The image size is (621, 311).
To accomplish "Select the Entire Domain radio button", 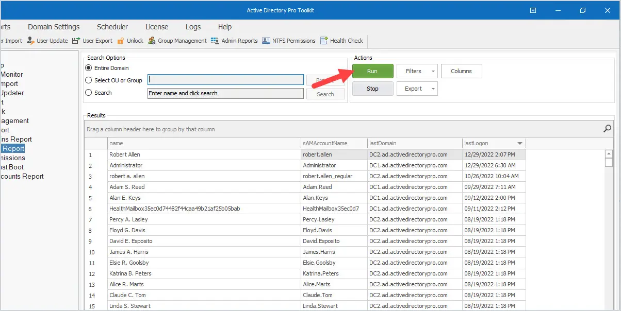I will click(x=89, y=68).
